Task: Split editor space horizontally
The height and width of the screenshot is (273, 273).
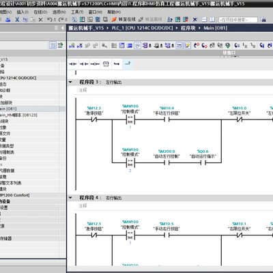Action: click(204, 20)
